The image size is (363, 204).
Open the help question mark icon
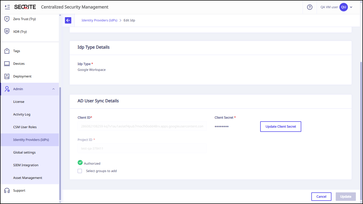click(309, 7)
